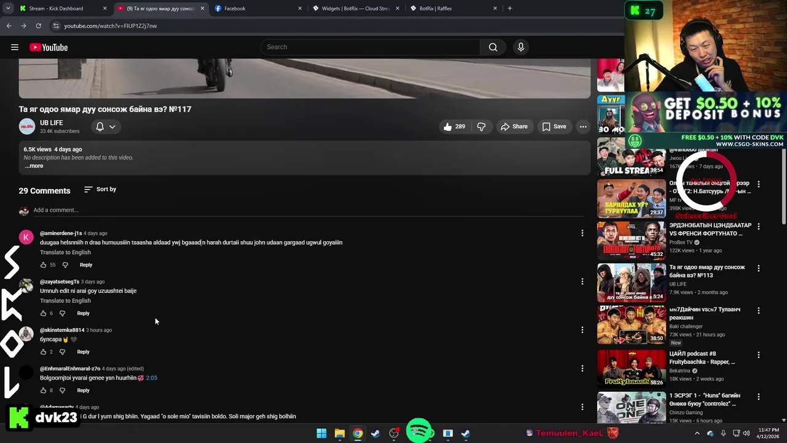787x443 pixels.
Task: Open the №113 UB LIFE video thumbnail
Action: [x=631, y=282]
